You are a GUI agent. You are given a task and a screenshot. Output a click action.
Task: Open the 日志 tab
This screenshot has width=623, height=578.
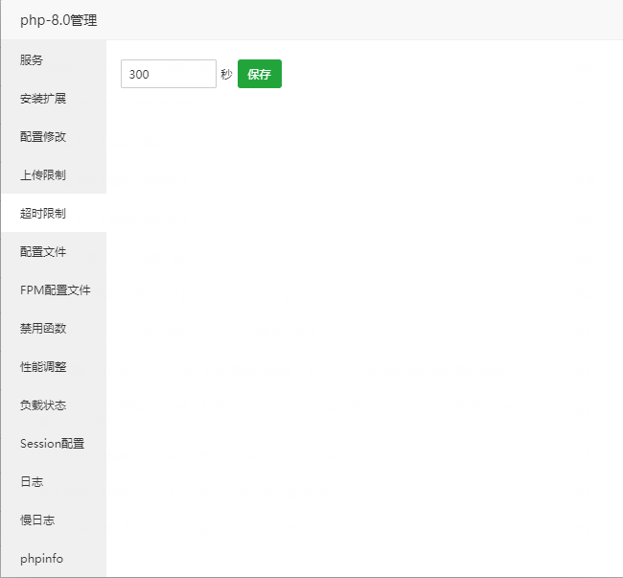[x=54, y=481]
